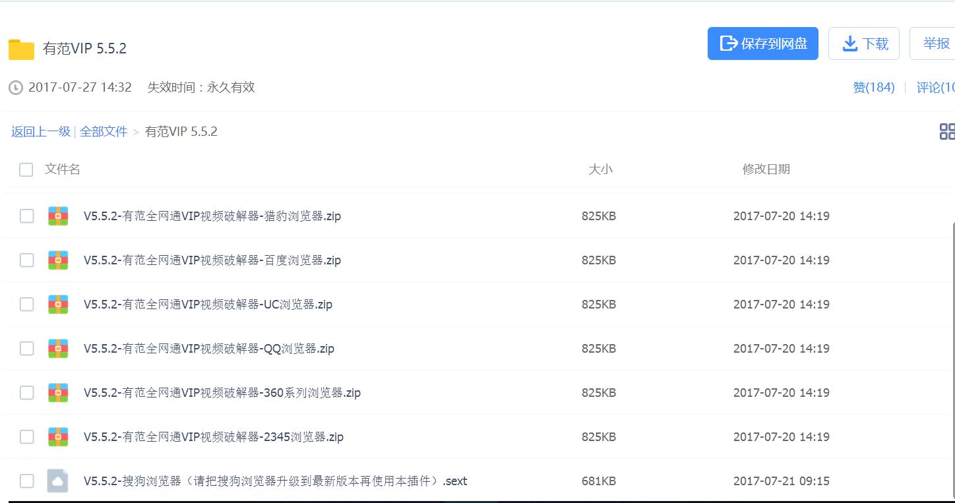Check the select-all checkbox in the header row
This screenshot has width=955, height=503.
click(x=26, y=169)
